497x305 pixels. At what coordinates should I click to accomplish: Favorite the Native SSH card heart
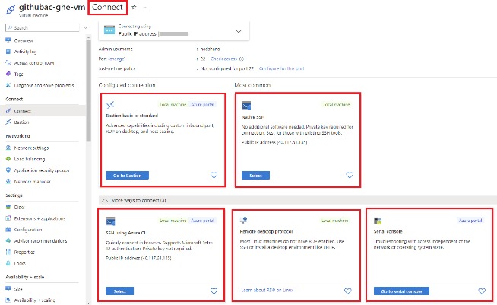coord(350,175)
